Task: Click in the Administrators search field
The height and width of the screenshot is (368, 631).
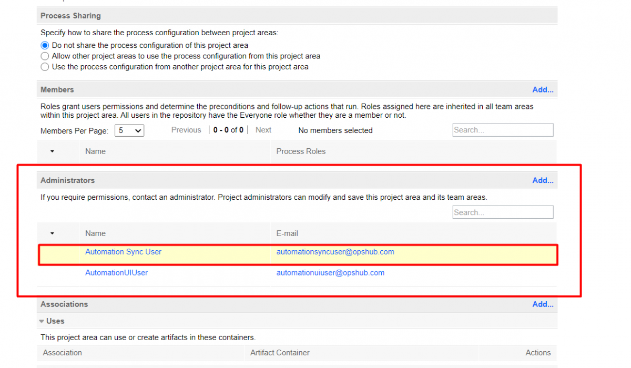Action: tap(502, 212)
